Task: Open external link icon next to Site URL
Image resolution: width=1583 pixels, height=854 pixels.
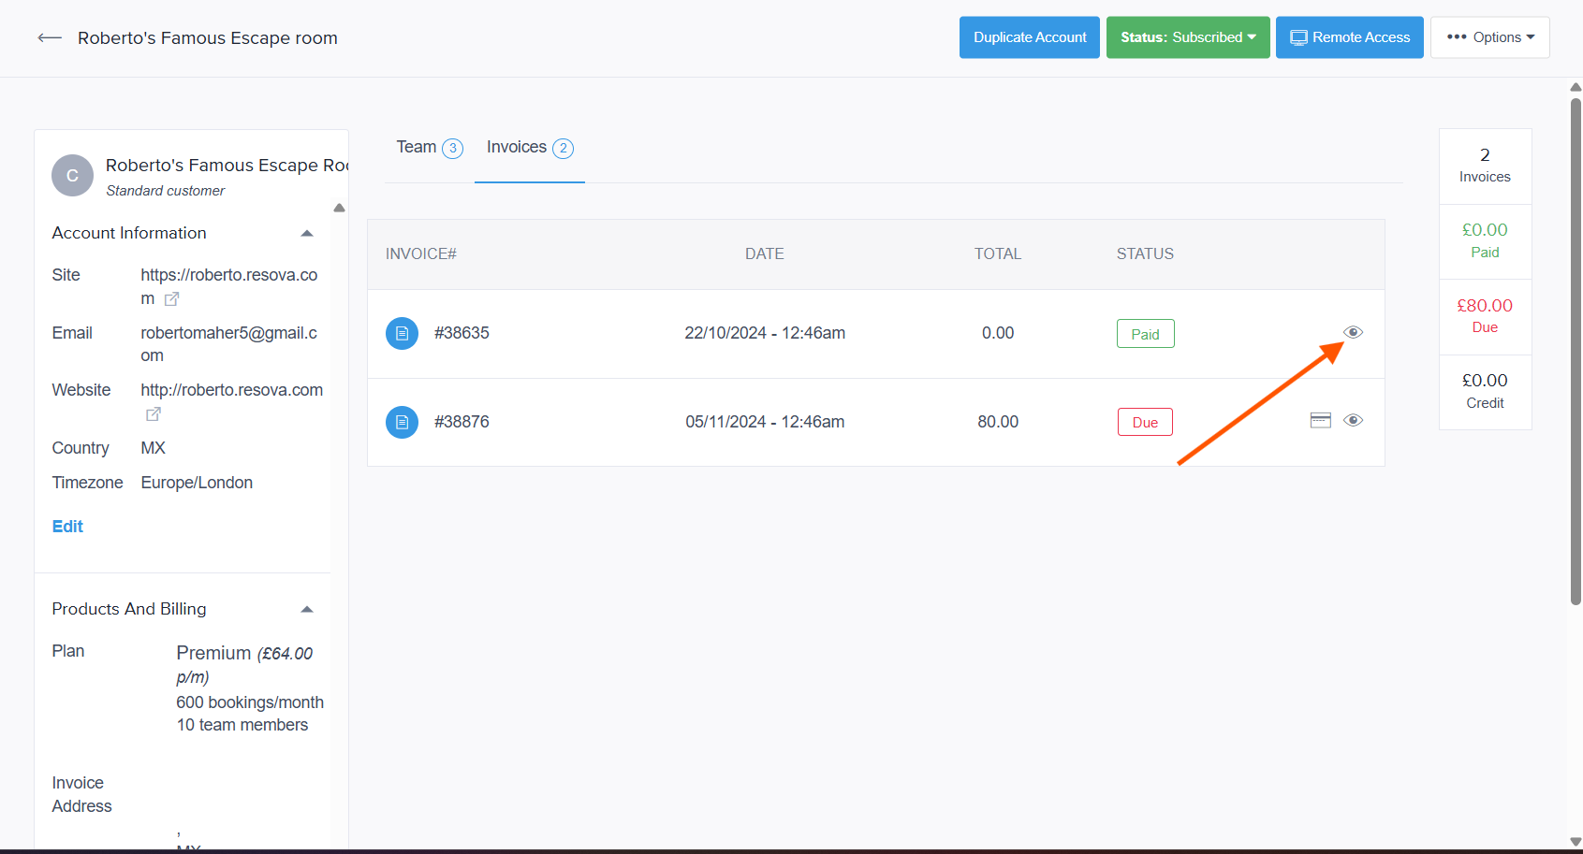Action: [171, 299]
